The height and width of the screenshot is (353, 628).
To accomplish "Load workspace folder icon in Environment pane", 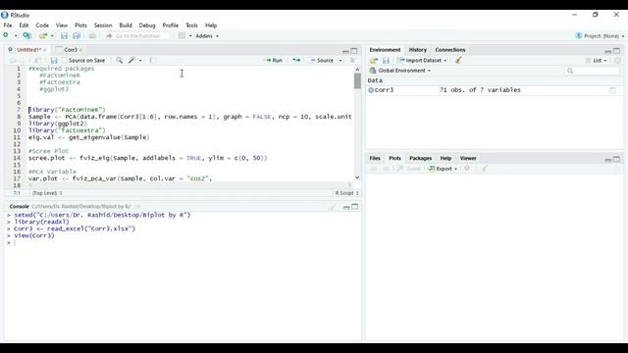I will pyautogui.click(x=373, y=61).
